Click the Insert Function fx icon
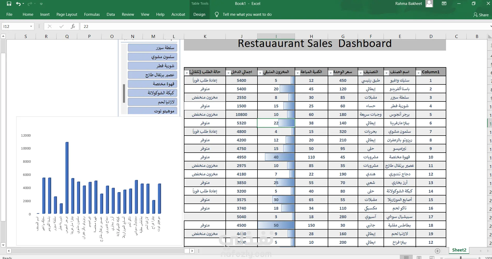 73,26
